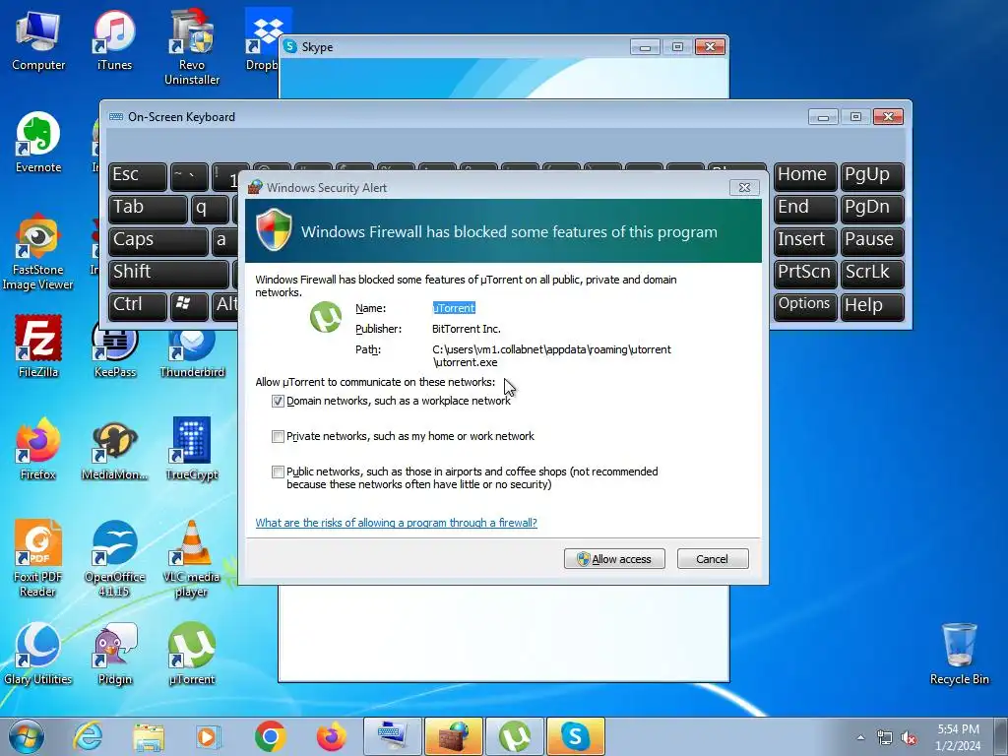
Task: Click the muted volume tray icon
Action: pyautogui.click(x=909, y=737)
